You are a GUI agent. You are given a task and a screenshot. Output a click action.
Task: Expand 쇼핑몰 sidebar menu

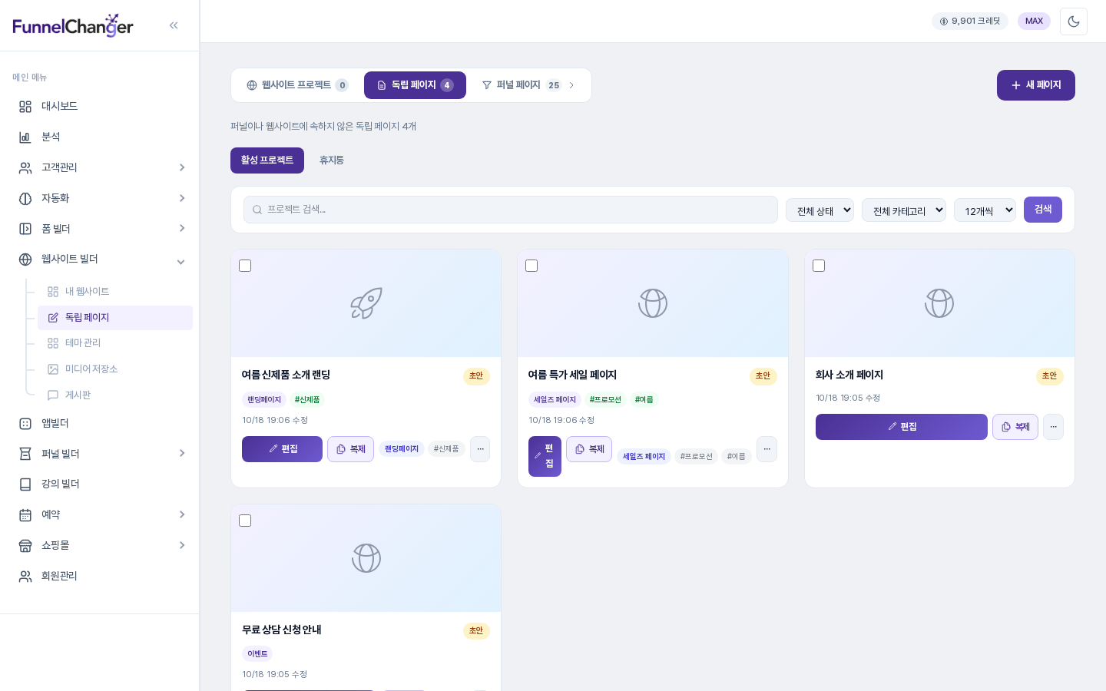coord(100,545)
